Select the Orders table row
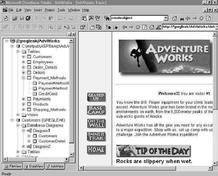Screen dimensions: 218x176 pyautogui.click(x=39, y=72)
